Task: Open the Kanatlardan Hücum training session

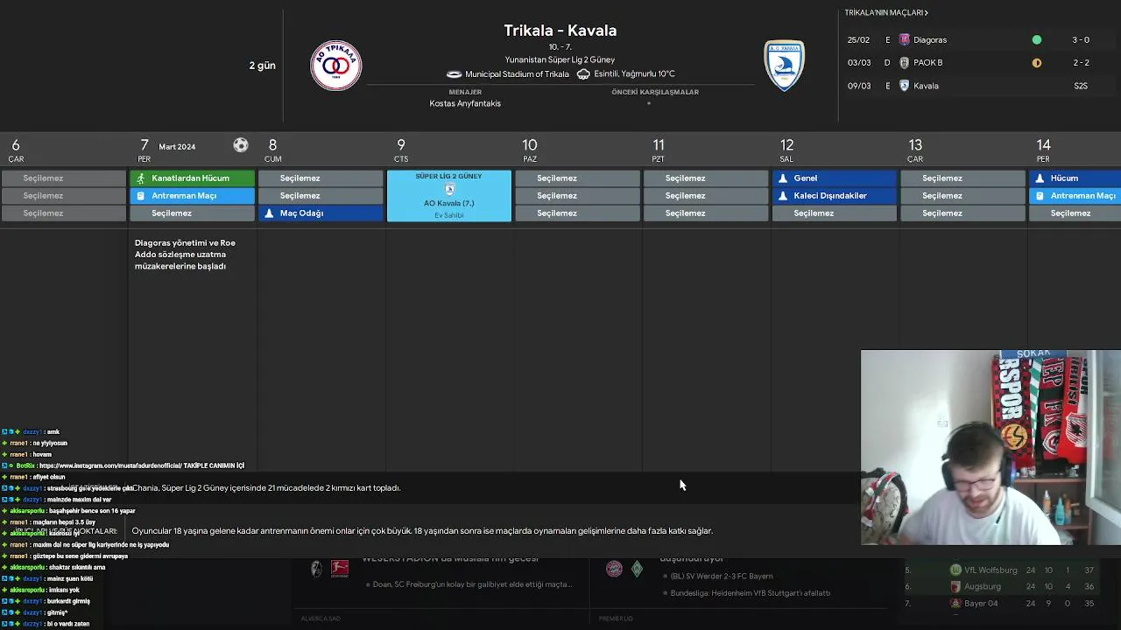Action: [x=192, y=178]
